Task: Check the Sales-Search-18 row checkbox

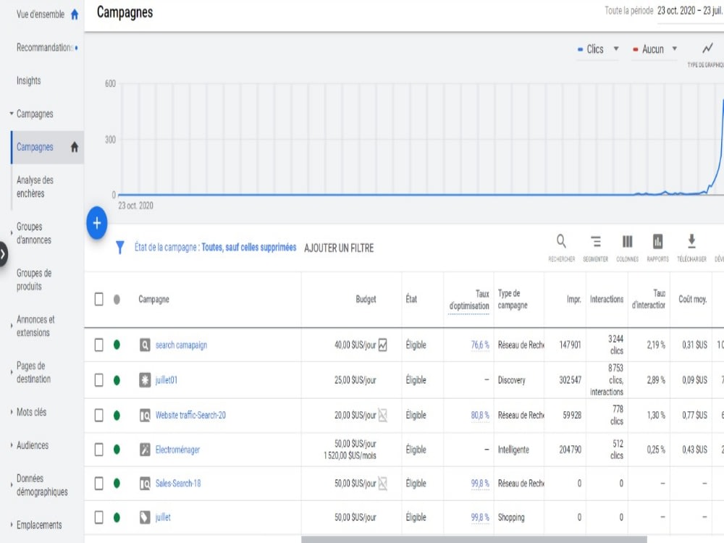Action: [x=98, y=484]
